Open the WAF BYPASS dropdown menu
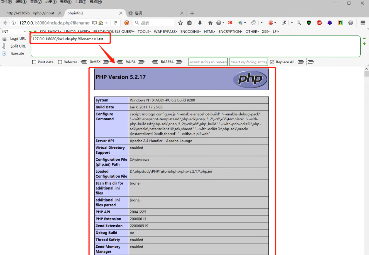The image size is (369, 255). [166, 31]
